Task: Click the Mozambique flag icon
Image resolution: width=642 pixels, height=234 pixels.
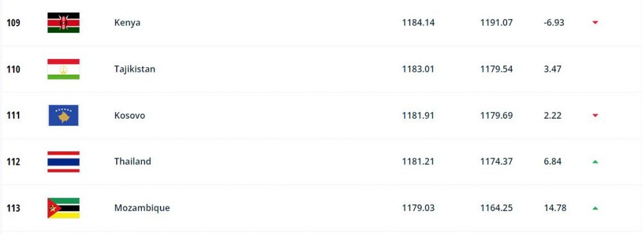Action: click(x=64, y=208)
